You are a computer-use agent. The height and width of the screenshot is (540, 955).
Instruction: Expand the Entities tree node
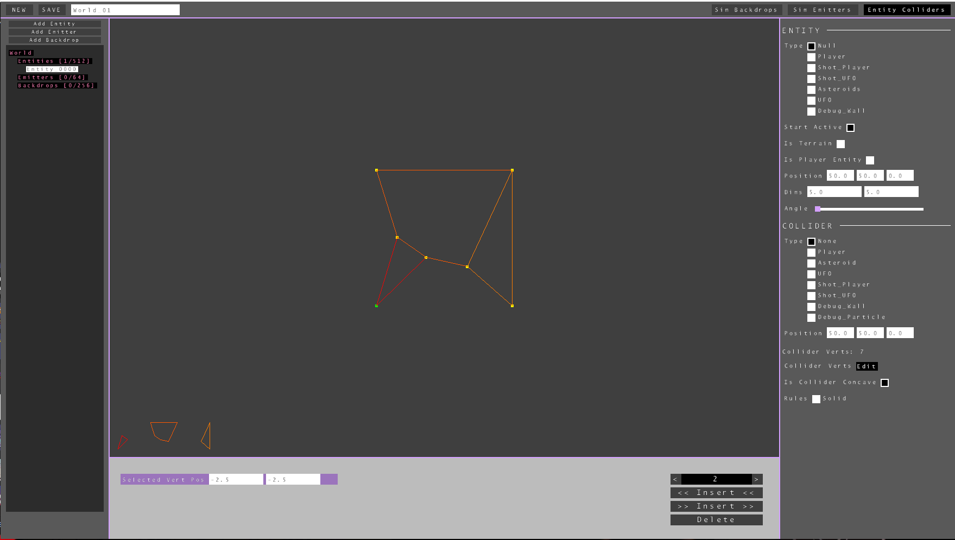[x=54, y=61]
